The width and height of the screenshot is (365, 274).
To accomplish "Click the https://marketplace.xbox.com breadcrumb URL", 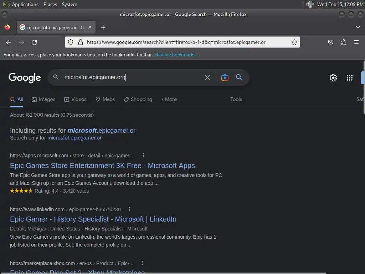I will point(42,263).
